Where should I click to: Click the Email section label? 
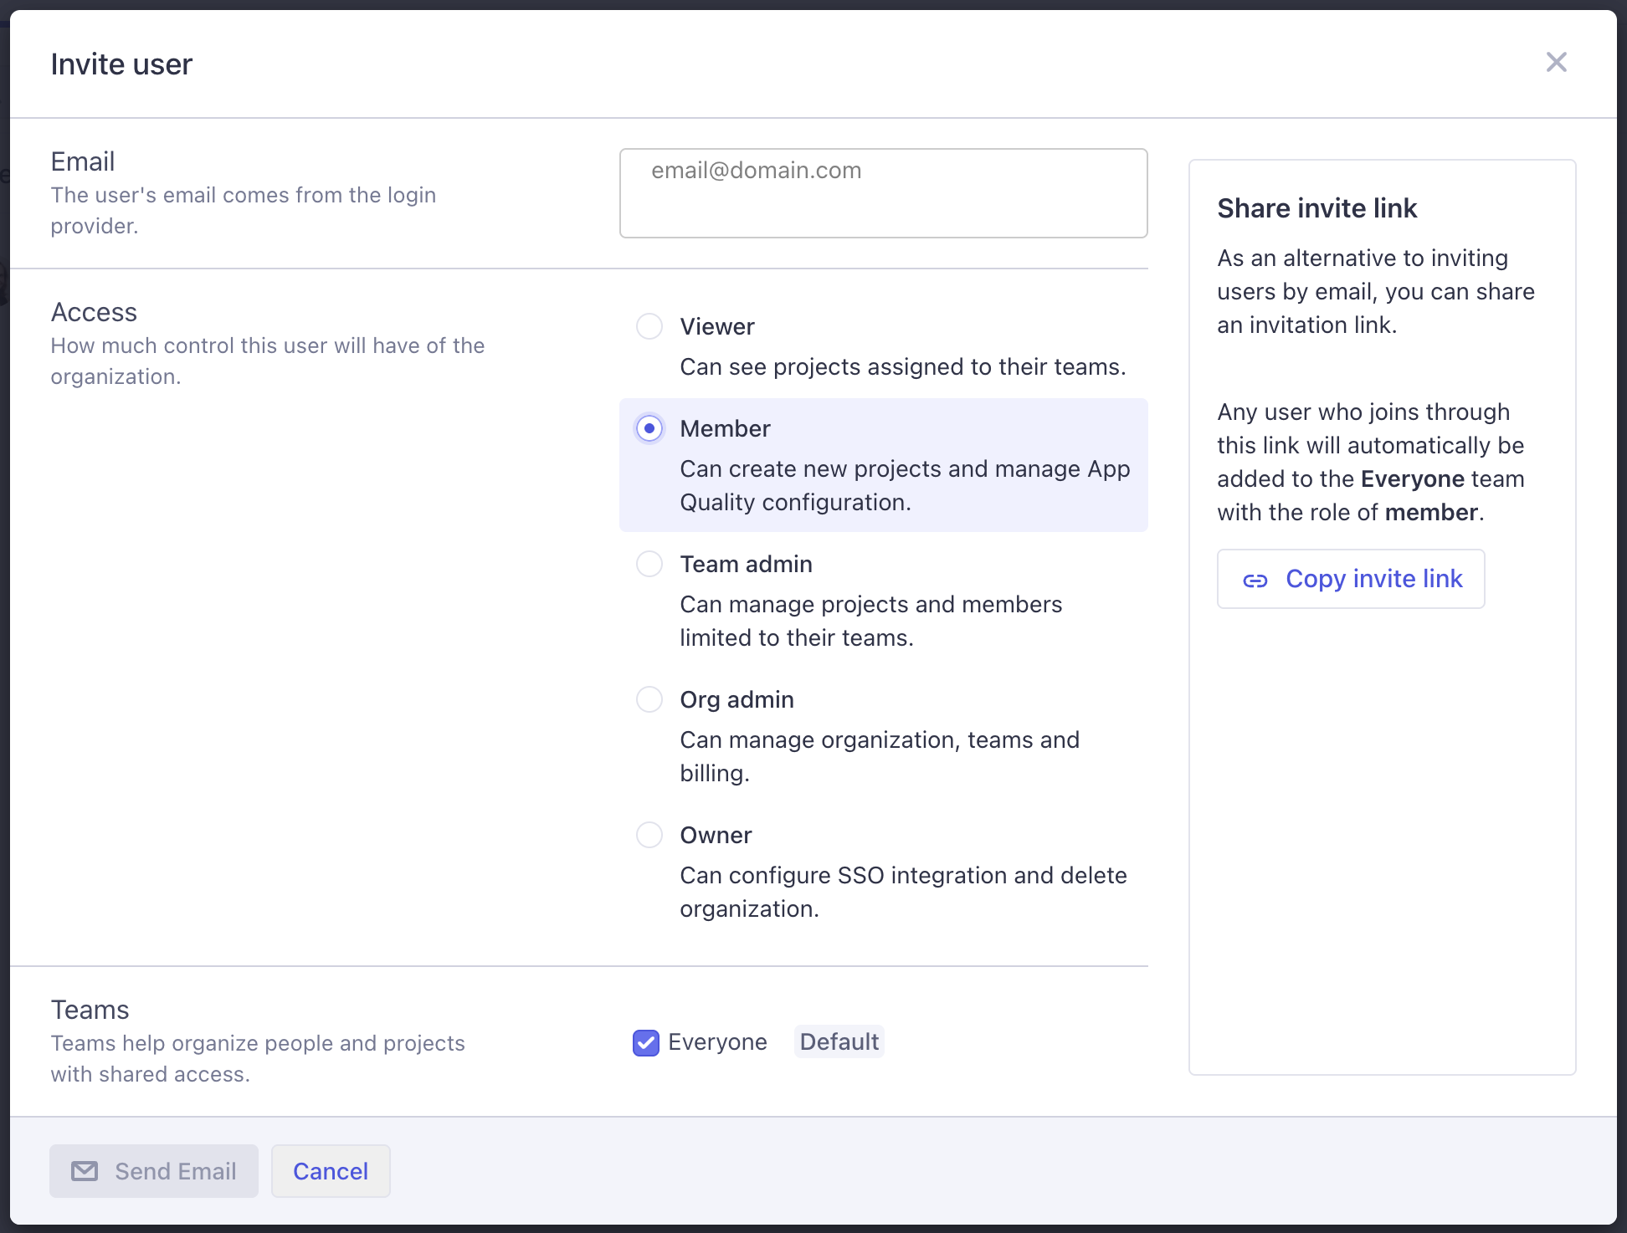click(x=82, y=161)
